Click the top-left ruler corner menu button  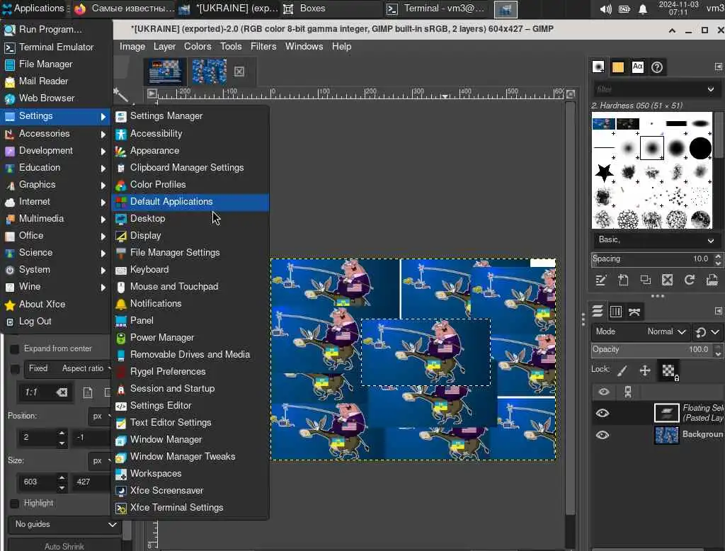pos(152,93)
